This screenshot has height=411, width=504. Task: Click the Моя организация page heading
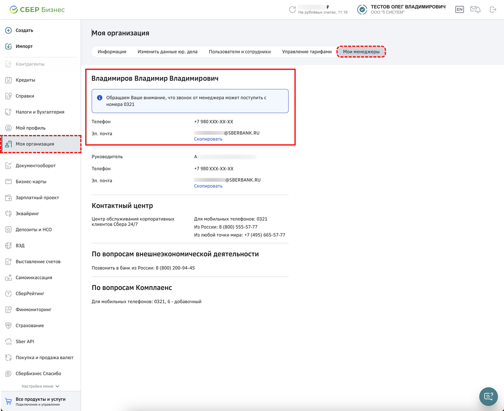tap(121, 33)
